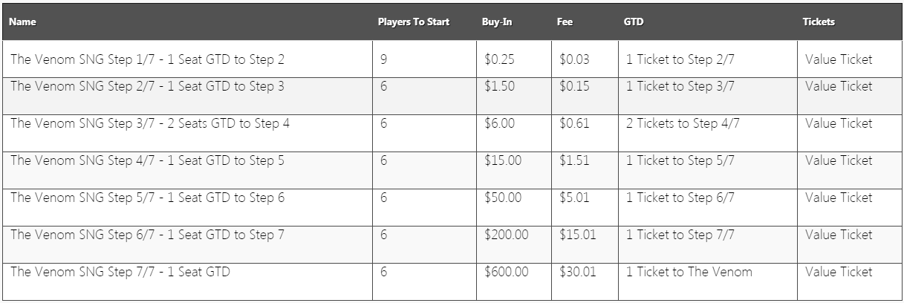Click the Fee column header
904x303 pixels.
point(564,22)
